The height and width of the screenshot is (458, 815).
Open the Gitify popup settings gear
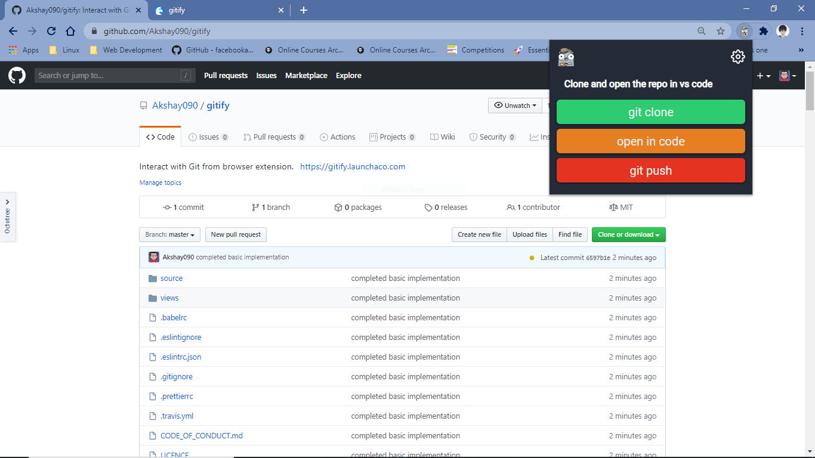[738, 57]
